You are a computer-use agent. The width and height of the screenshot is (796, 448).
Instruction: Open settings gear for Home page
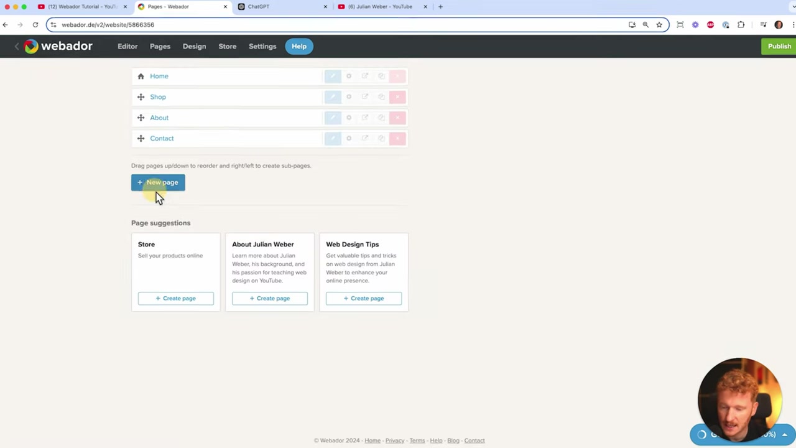349,76
